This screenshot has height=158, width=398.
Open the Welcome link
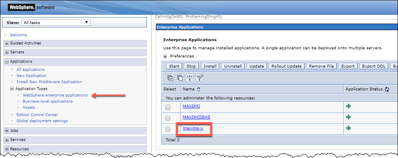[x=18, y=35]
